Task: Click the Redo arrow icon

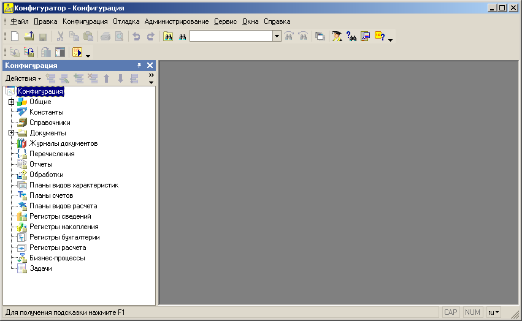Action: [151, 36]
